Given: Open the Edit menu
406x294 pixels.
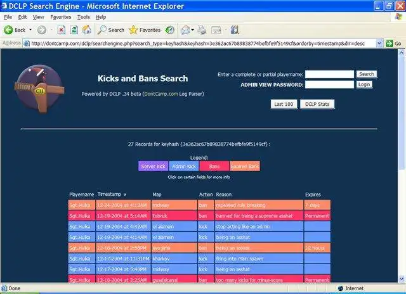Looking at the screenshot, I should coord(22,17).
